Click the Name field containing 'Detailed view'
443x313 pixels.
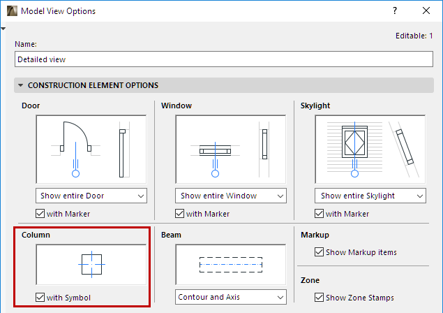click(222, 60)
